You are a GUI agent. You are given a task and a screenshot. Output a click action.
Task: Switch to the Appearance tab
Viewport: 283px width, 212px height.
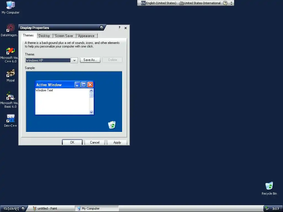tap(87, 36)
